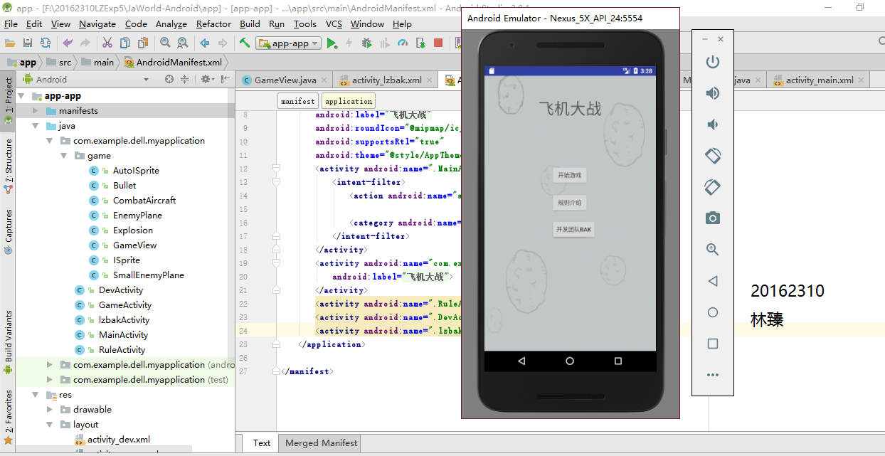Navigate back with the blue left arrow

pos(205,43)
